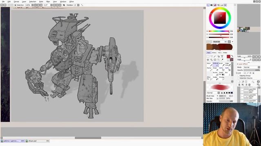Select the Hand pan tool
Screen dimensions: 261x146
pos(219,60)
